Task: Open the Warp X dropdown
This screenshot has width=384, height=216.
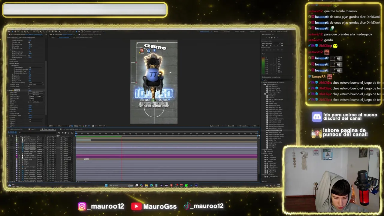Action: pos(36,119)
